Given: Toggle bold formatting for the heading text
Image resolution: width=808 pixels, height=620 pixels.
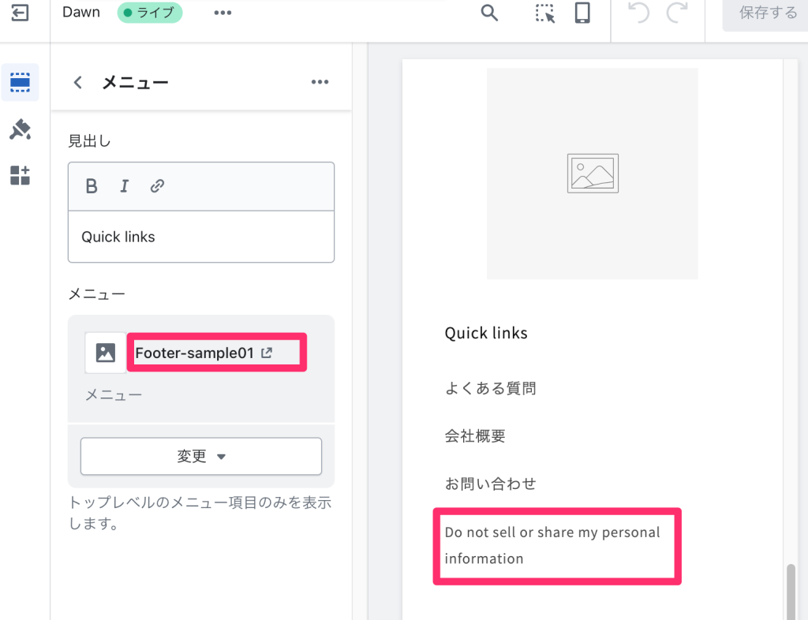Looking at the screenshot, I should coord(91,186).
